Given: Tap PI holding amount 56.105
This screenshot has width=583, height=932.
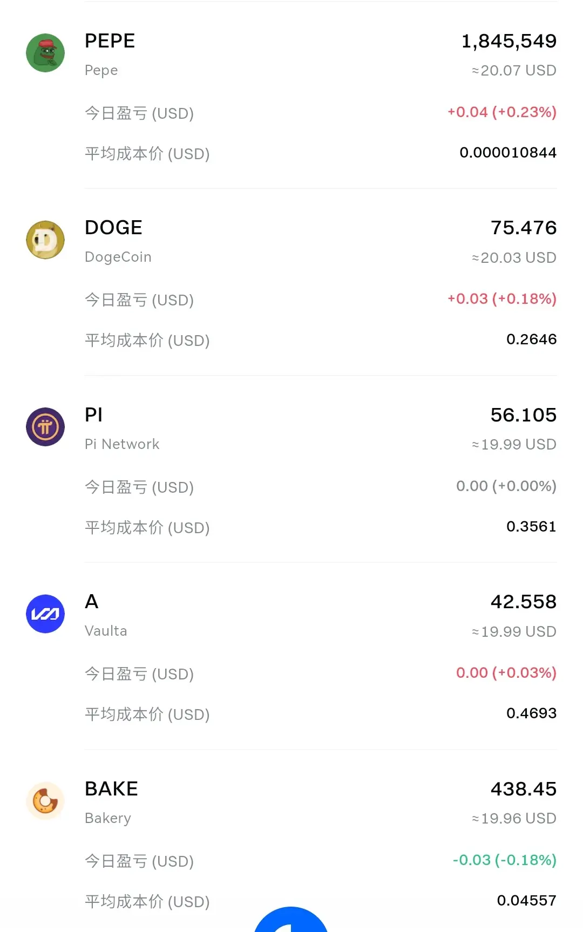Looking at the screenshot, I should pyautogui.click(x=524, y=415).
